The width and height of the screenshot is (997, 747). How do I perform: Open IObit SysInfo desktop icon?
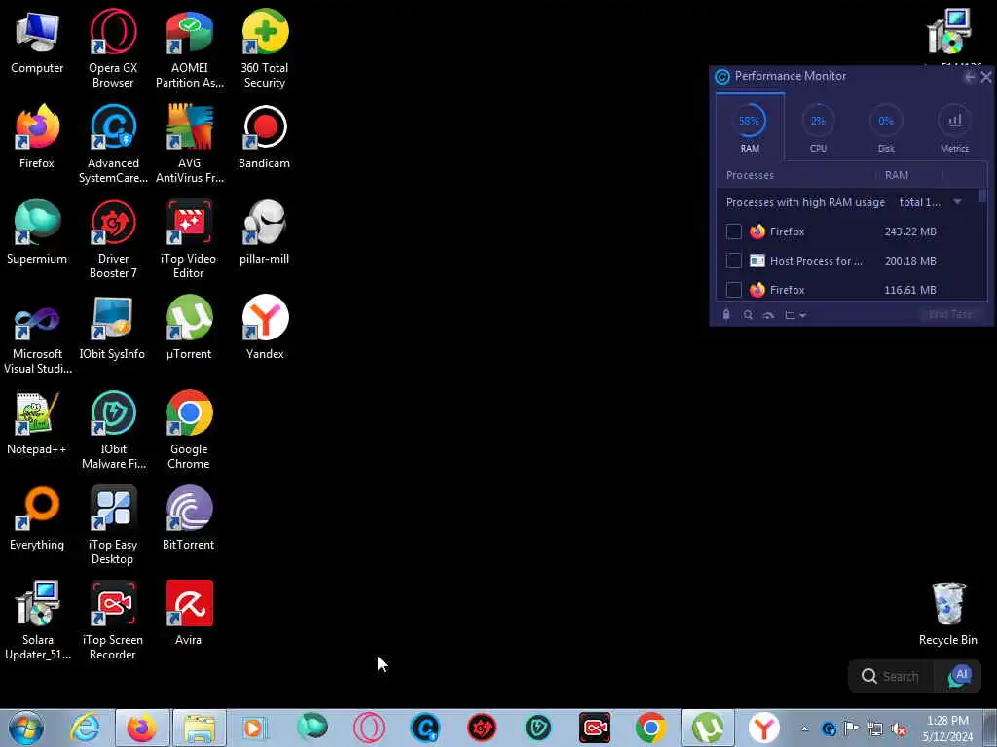[x=113, y=327]
